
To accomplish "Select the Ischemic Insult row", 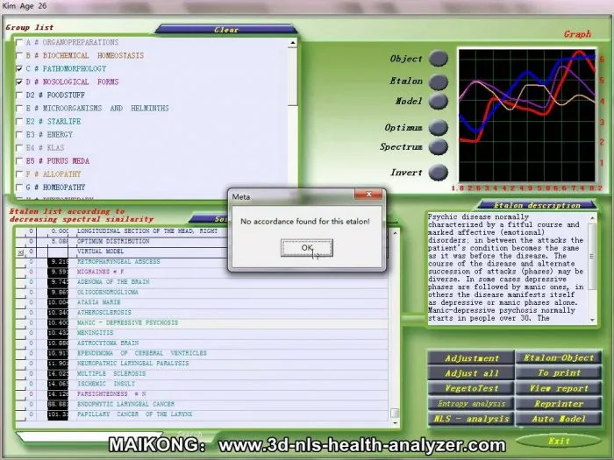I will click(x=202, y=384).
